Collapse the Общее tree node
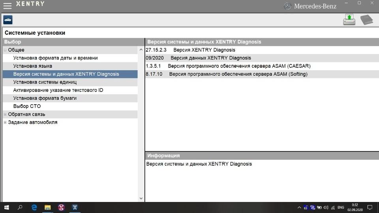This screenshot has width=379, height=213. 5,50
